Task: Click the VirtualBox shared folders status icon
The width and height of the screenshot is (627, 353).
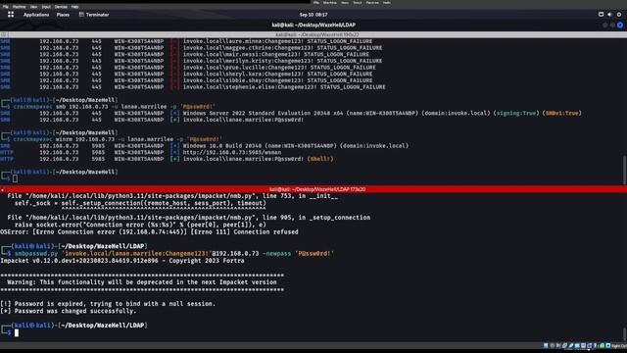Action: point(577,345)
